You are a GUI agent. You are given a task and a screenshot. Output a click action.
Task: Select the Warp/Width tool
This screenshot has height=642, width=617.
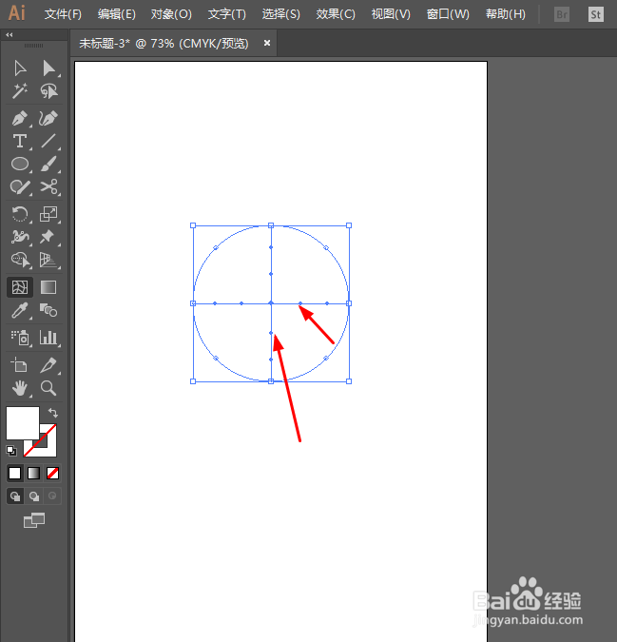click(20, 237)
